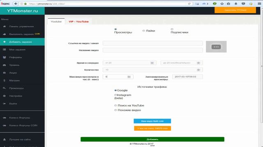Choose Instagram (beta) traffic source
Screen dimensions: 263x147
tap(115, 95)
